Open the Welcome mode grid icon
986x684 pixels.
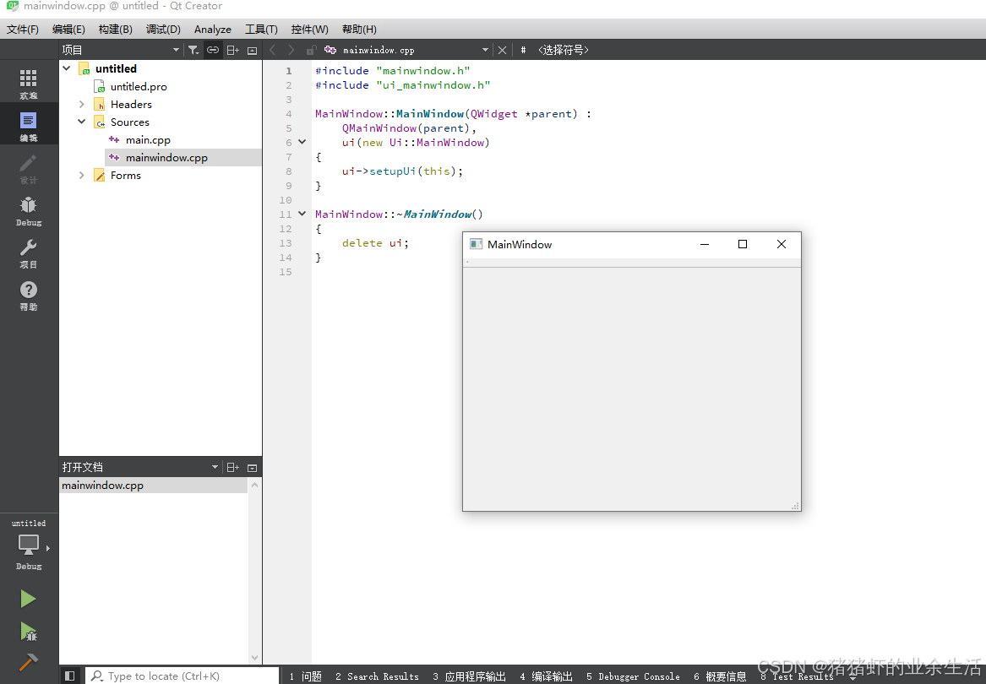(x=28, y=84)
